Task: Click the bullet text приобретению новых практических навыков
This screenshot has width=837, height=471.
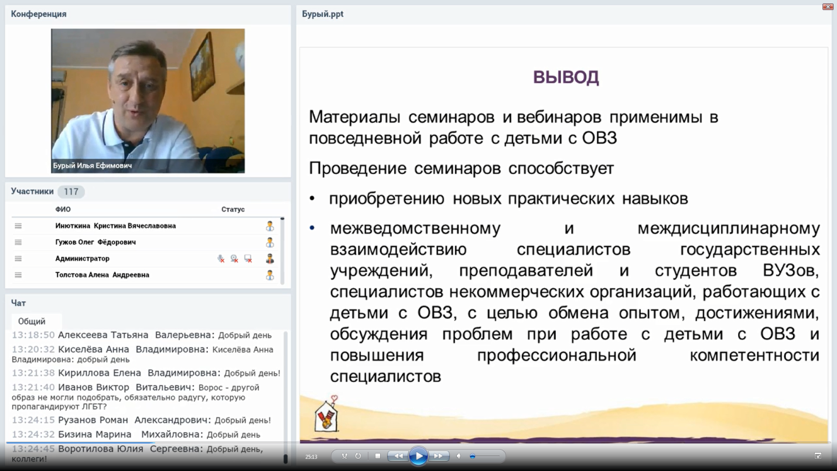Action: click(x=508, y=199)
